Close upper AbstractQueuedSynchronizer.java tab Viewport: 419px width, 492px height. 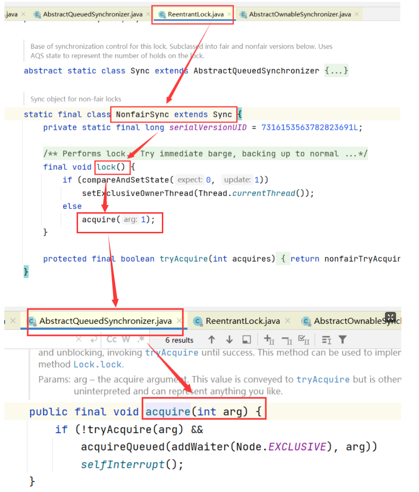click(x=148, y=14)
